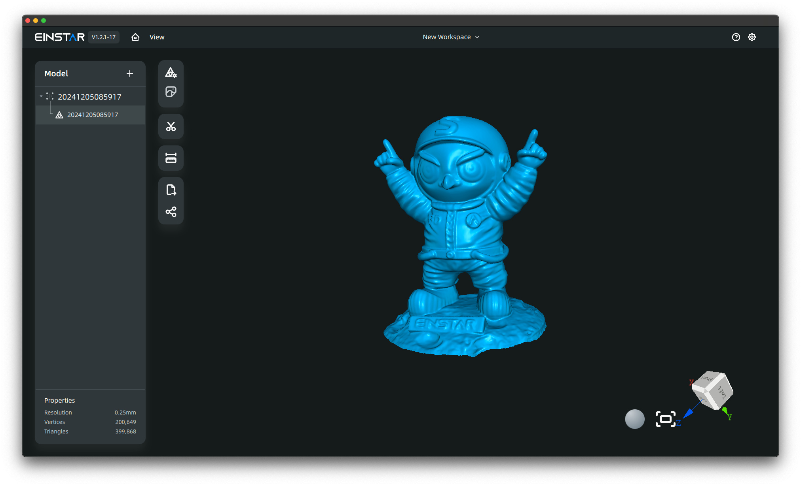Collapse the 20241205085917 project tree arrow
The width and height of the screenshot is (801, 486).
(41, 96)
